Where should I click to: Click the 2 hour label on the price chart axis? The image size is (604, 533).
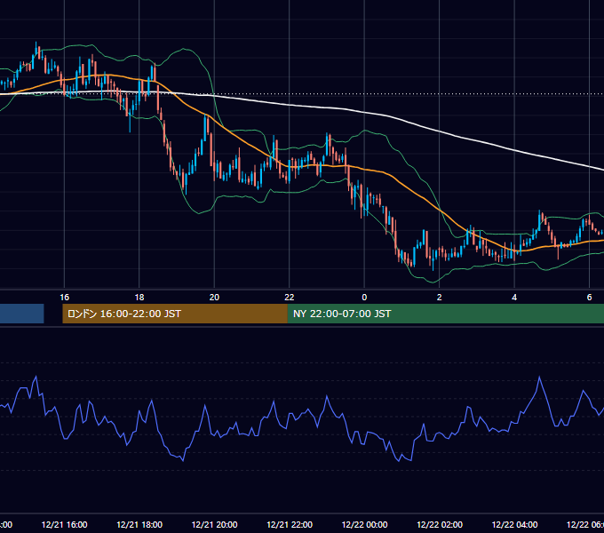pyautogui.click(x=439, y=298)
